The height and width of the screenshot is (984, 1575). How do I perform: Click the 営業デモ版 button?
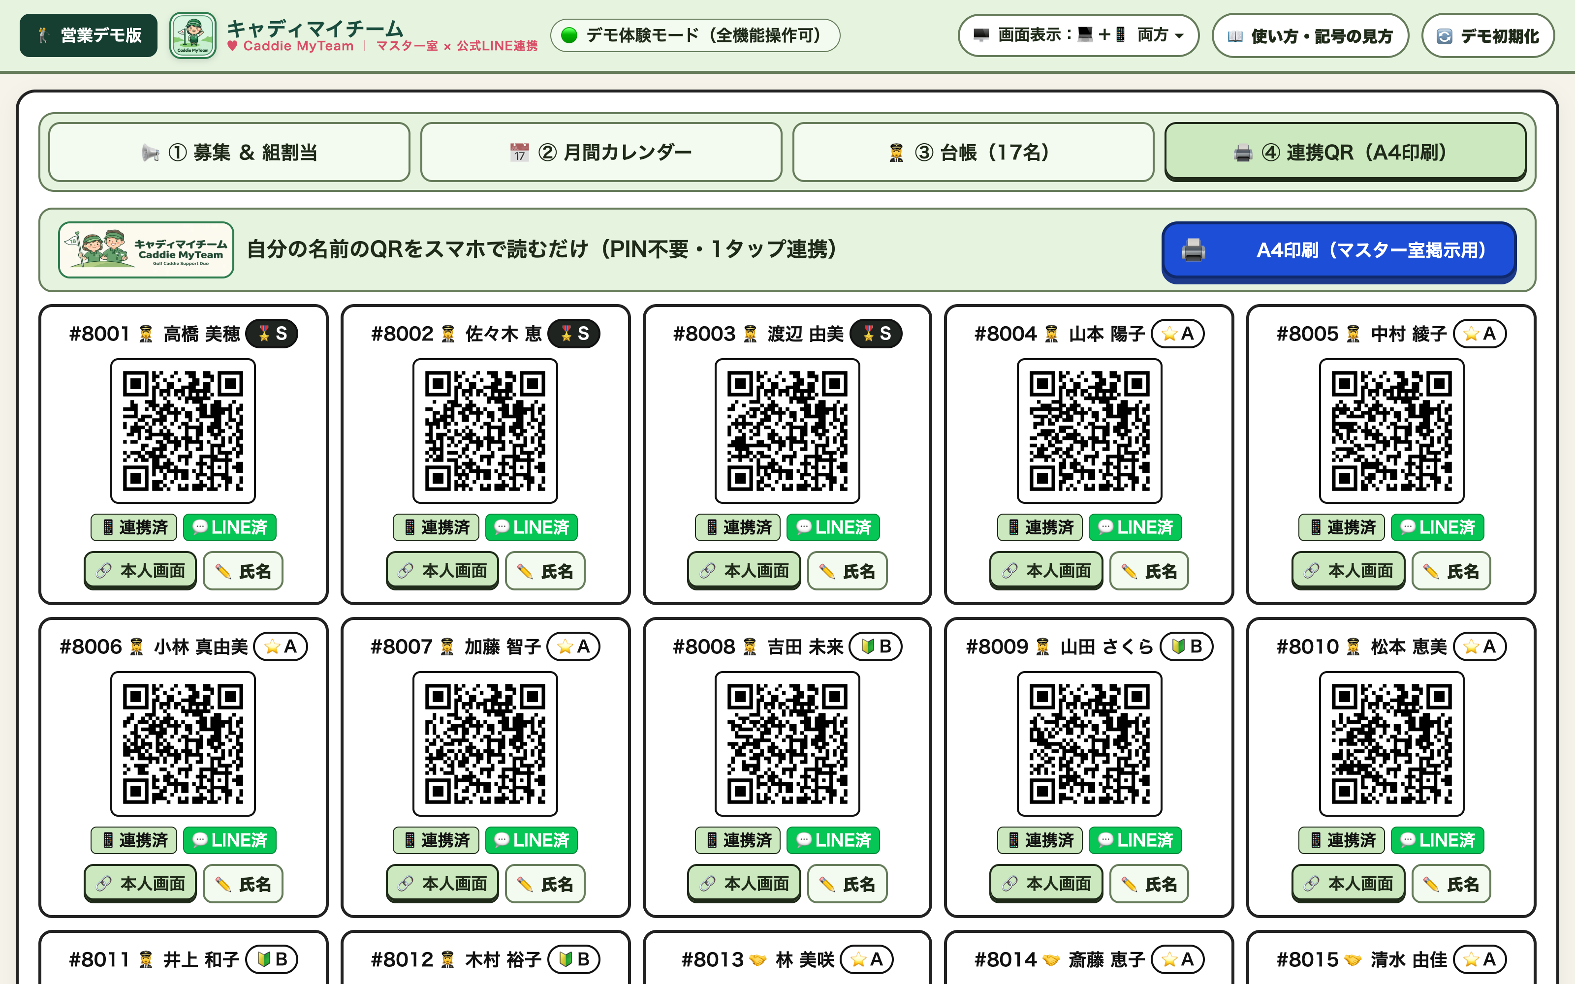89,35
